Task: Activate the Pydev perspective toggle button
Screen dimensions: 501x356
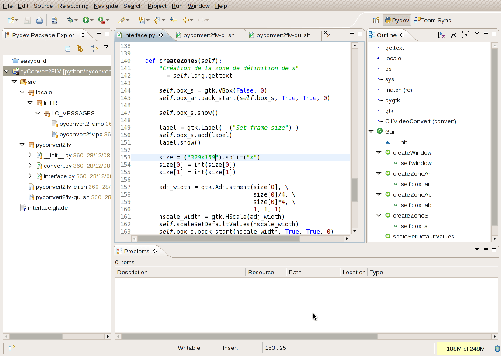Action: 397,20
